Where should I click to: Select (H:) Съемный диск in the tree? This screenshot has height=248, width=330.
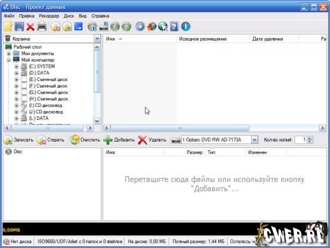pyautogui.click(x=48, y=99)
